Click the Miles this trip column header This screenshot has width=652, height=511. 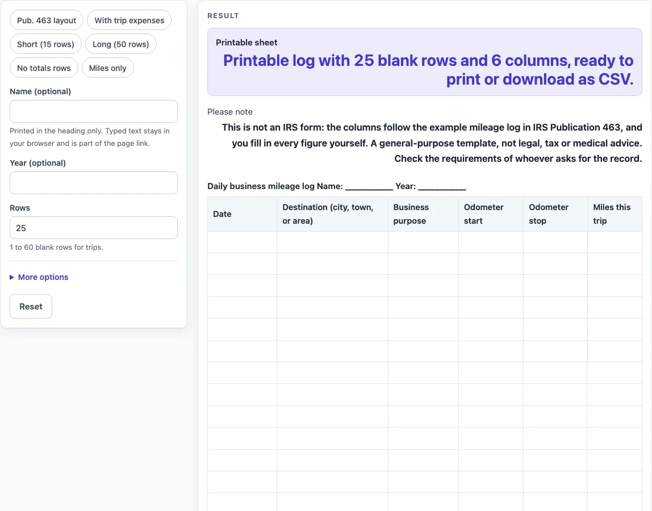pos(615,214)
